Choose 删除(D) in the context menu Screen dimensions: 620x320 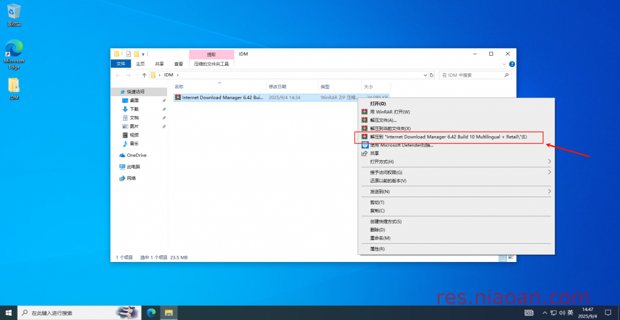(456, 229)
